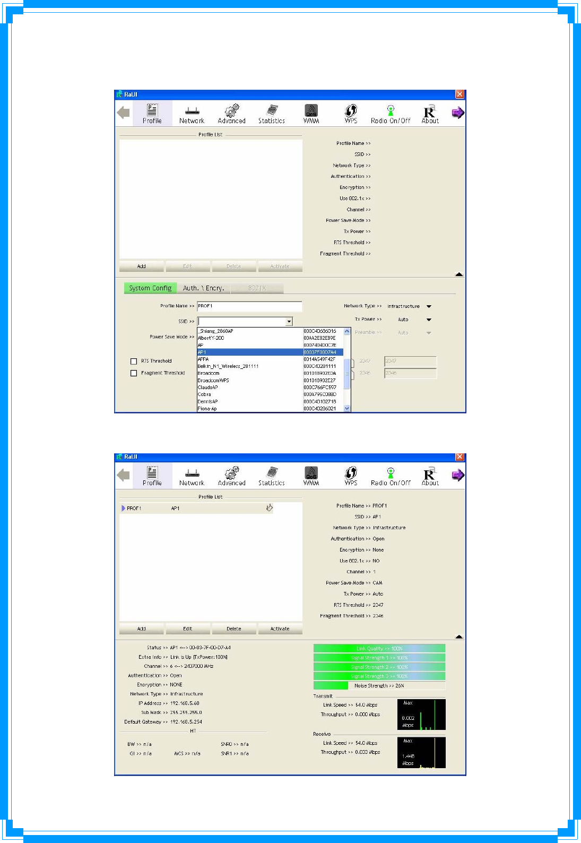
Task: Click the Link Quality 100% bar
Action: pos(379,648)
